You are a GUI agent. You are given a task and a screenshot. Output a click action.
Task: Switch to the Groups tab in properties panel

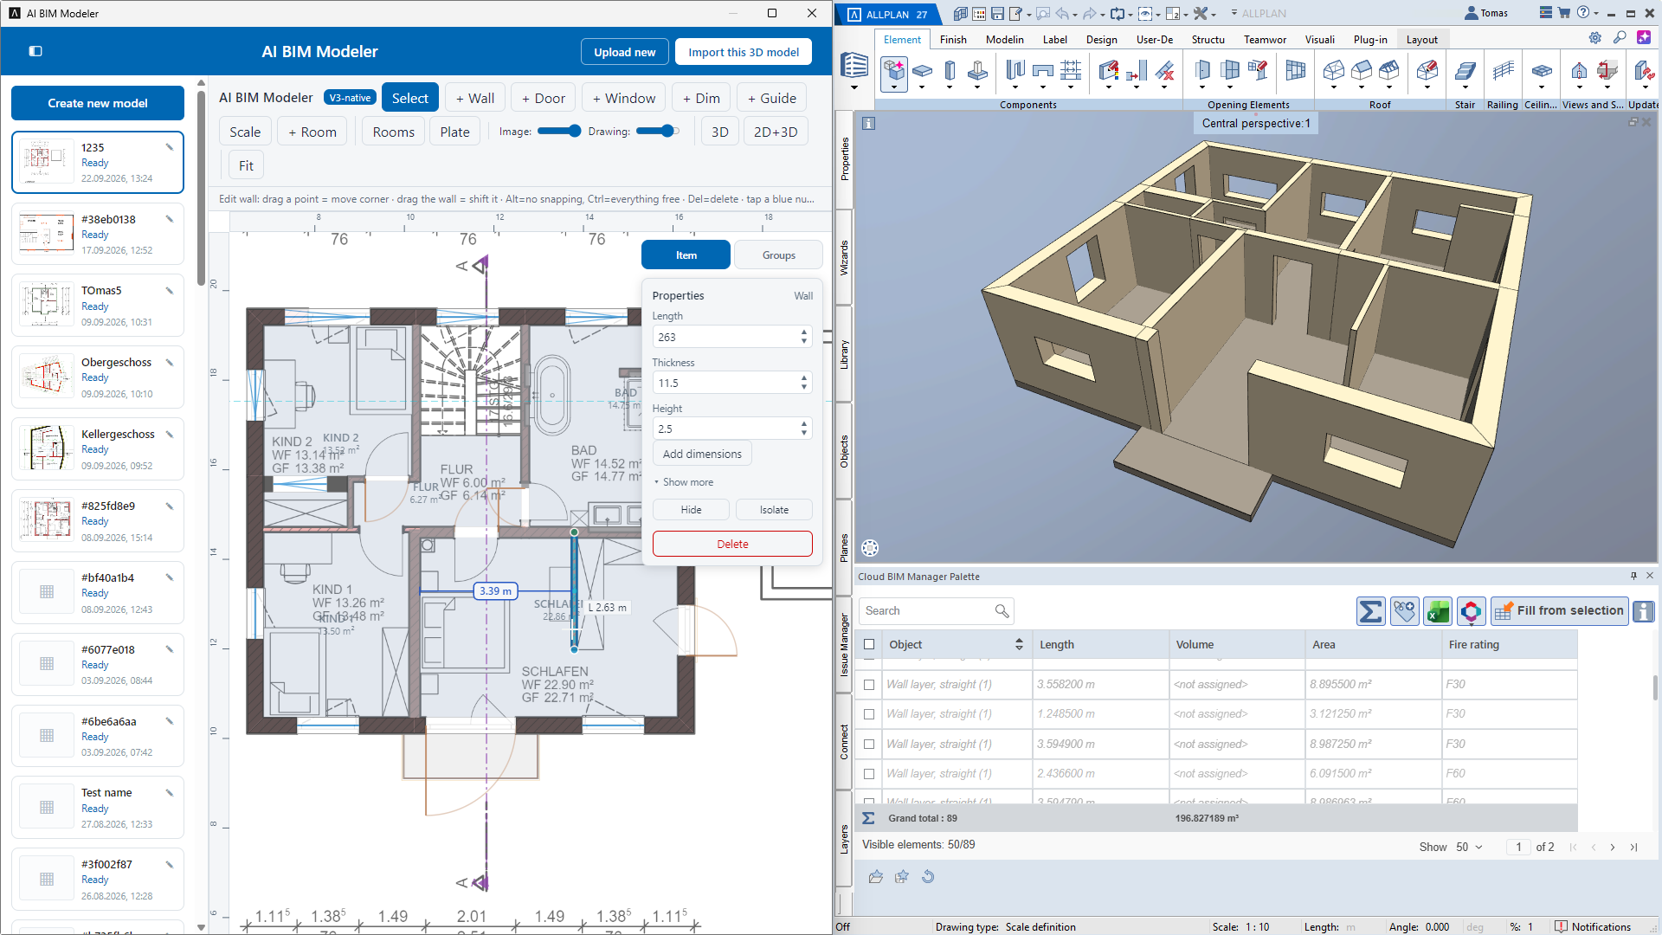(778, 255)
